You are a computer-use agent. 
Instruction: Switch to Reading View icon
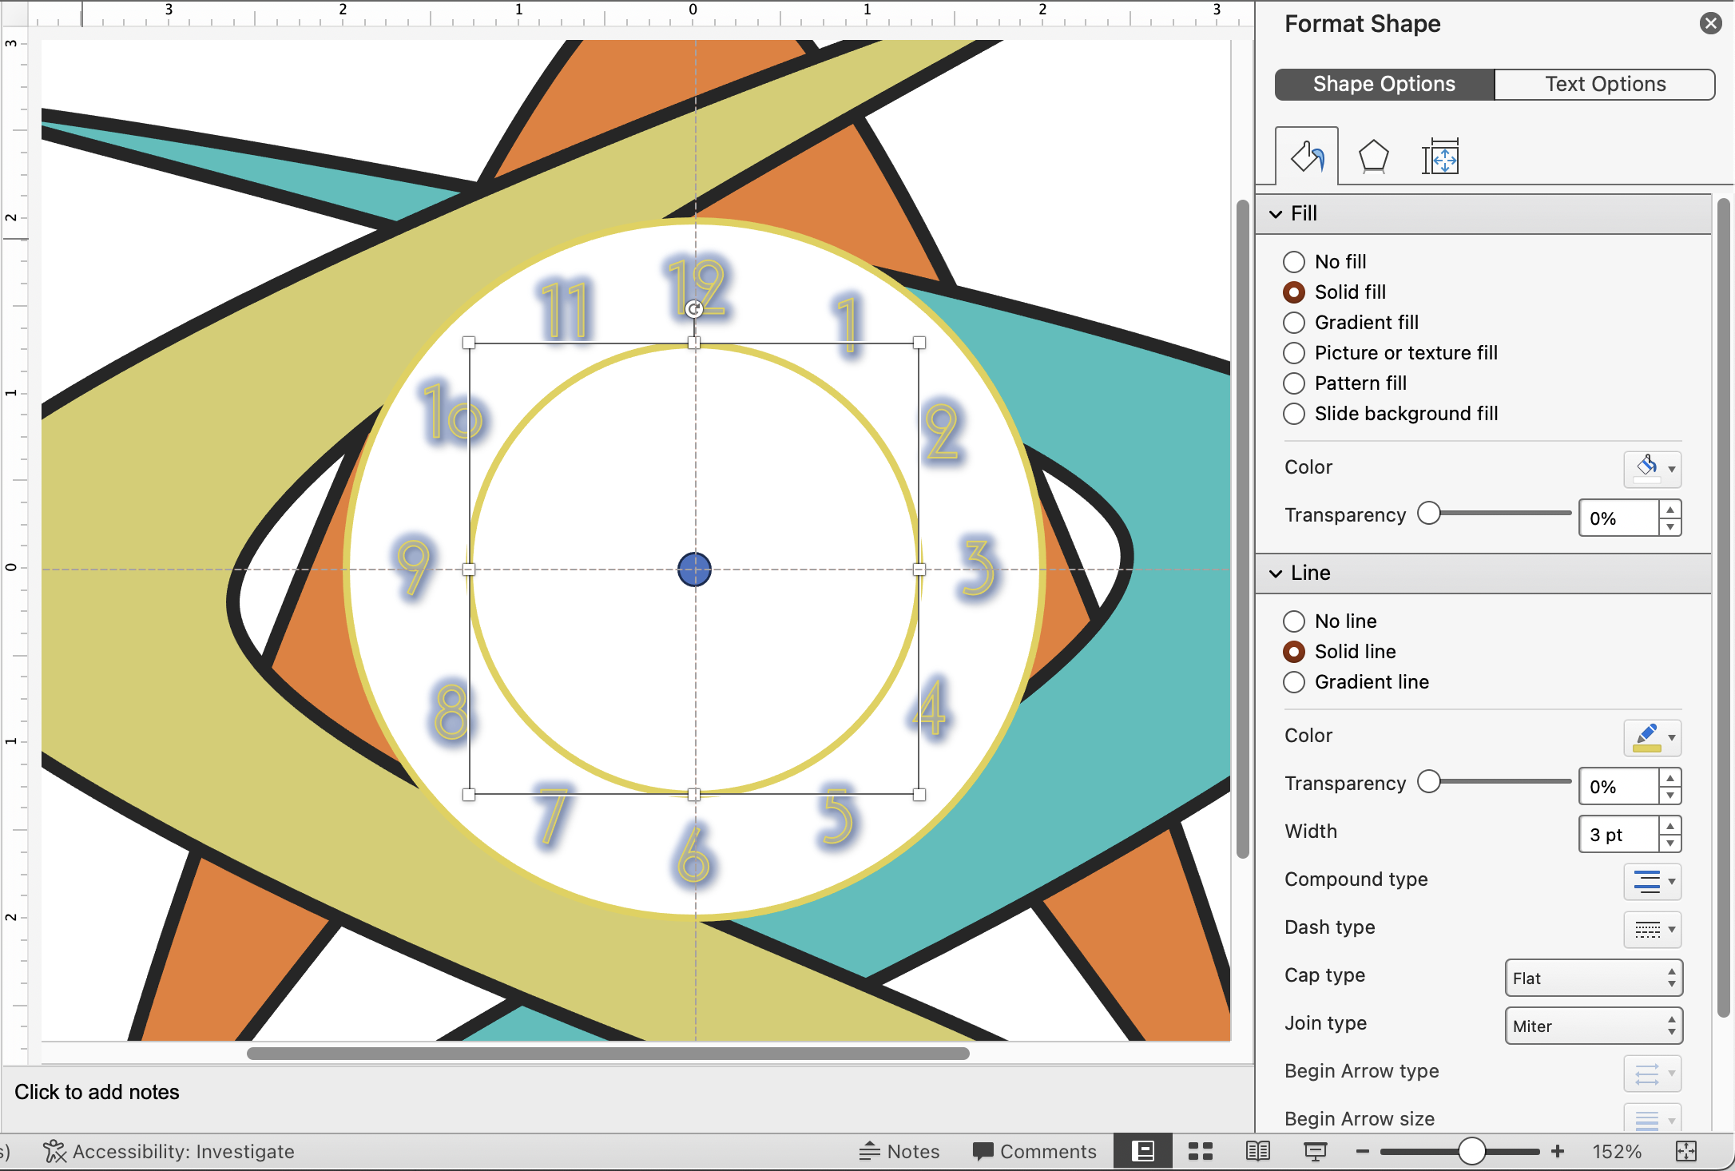(1258, 1151)
